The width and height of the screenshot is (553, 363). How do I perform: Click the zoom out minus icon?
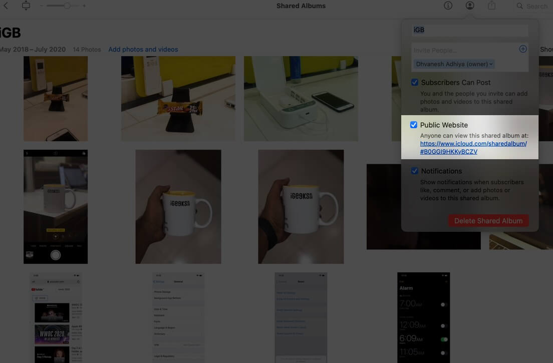pos(42,6)
